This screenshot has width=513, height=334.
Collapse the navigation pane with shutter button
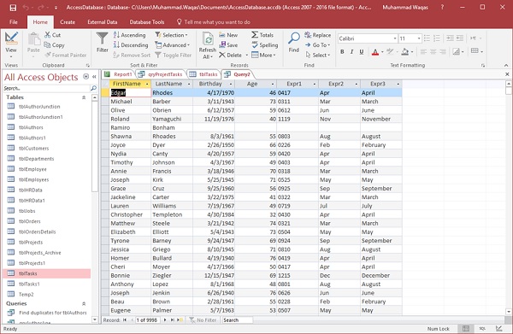point(94,77)
